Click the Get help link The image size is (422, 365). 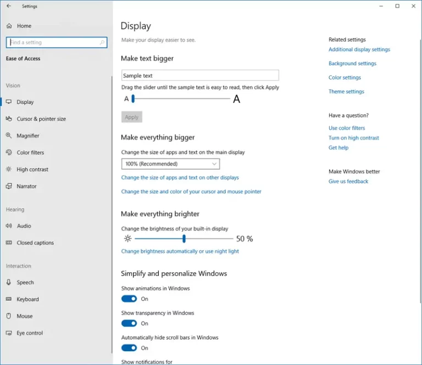point(338,148)
